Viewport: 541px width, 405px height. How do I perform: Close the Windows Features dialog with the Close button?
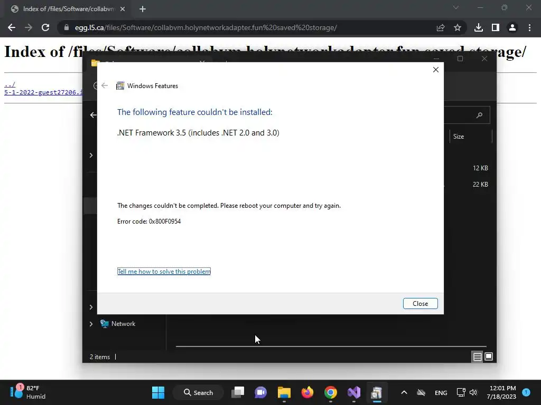[420, 303]
